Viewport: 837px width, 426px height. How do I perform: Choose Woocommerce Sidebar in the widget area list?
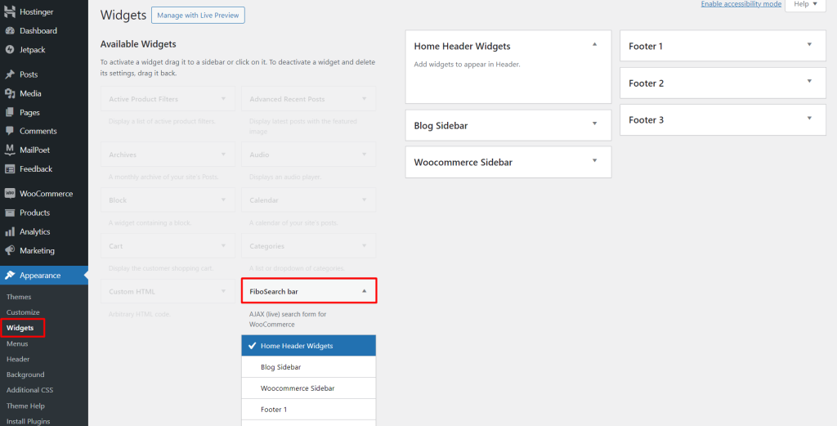[308, 388]
